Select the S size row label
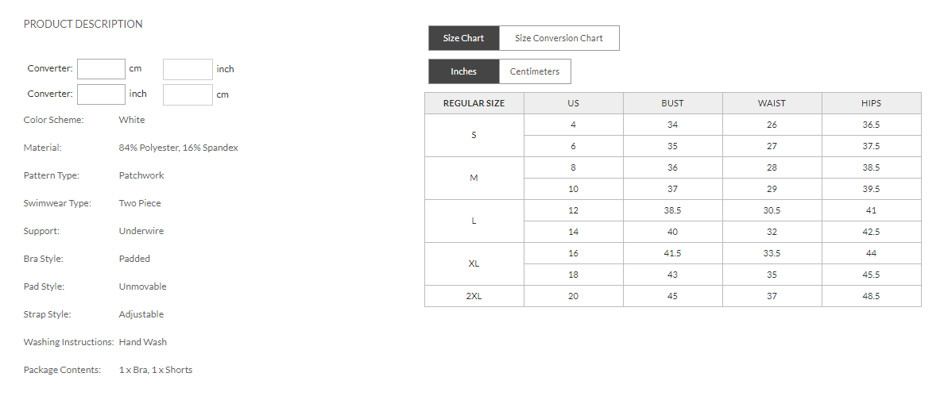944x396 pixels. tap(474, 135)
